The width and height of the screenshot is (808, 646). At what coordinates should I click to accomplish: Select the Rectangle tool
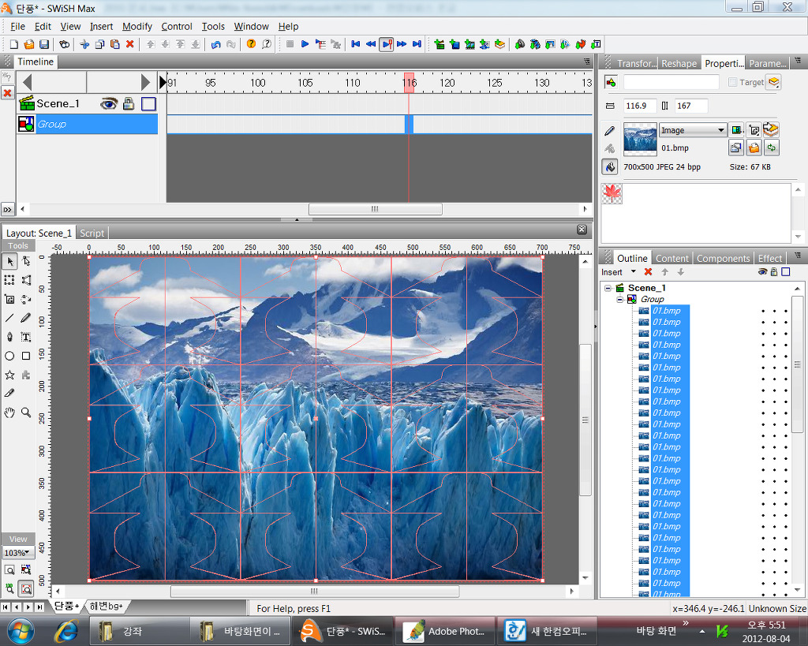(x=26, y=356)
